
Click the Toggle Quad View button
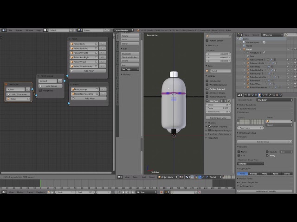[x=218, y=118]
